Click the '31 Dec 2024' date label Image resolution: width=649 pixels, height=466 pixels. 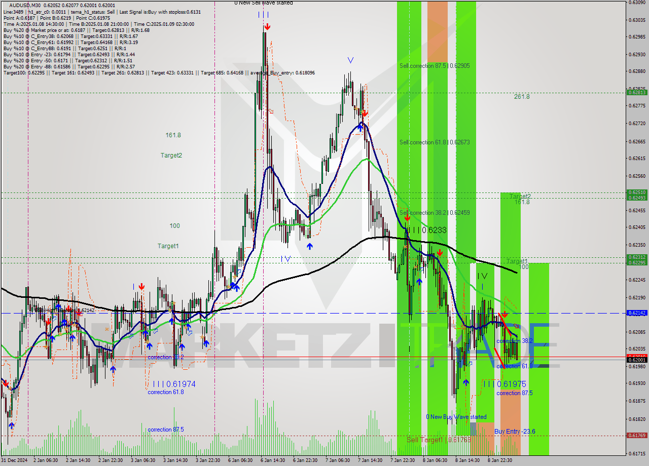pos(14,460)
